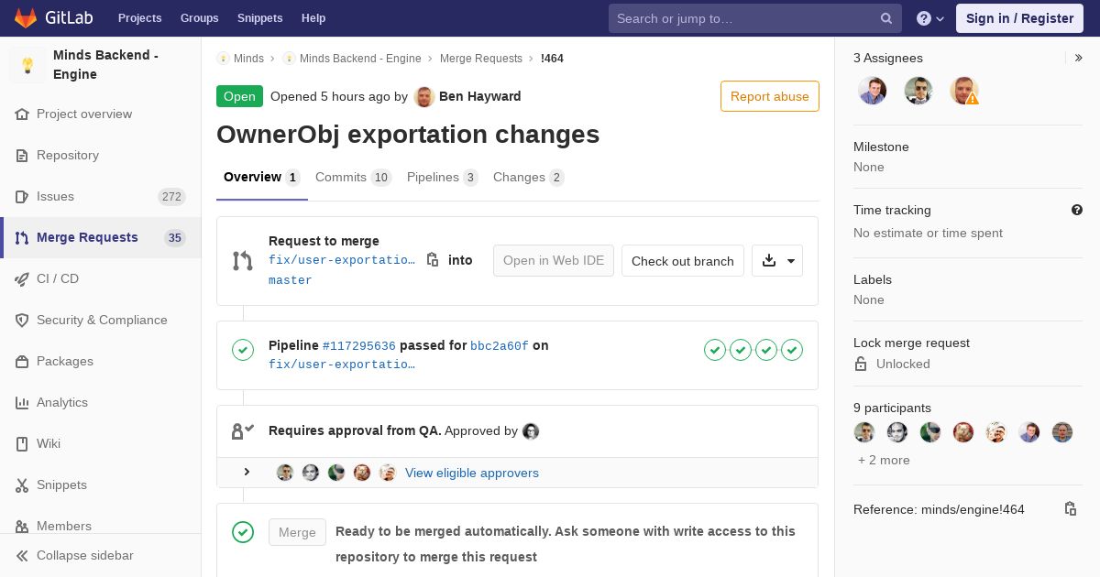1100x577 pixels.
Task: Open Security & Compliance section
Action: pos(102,320)
